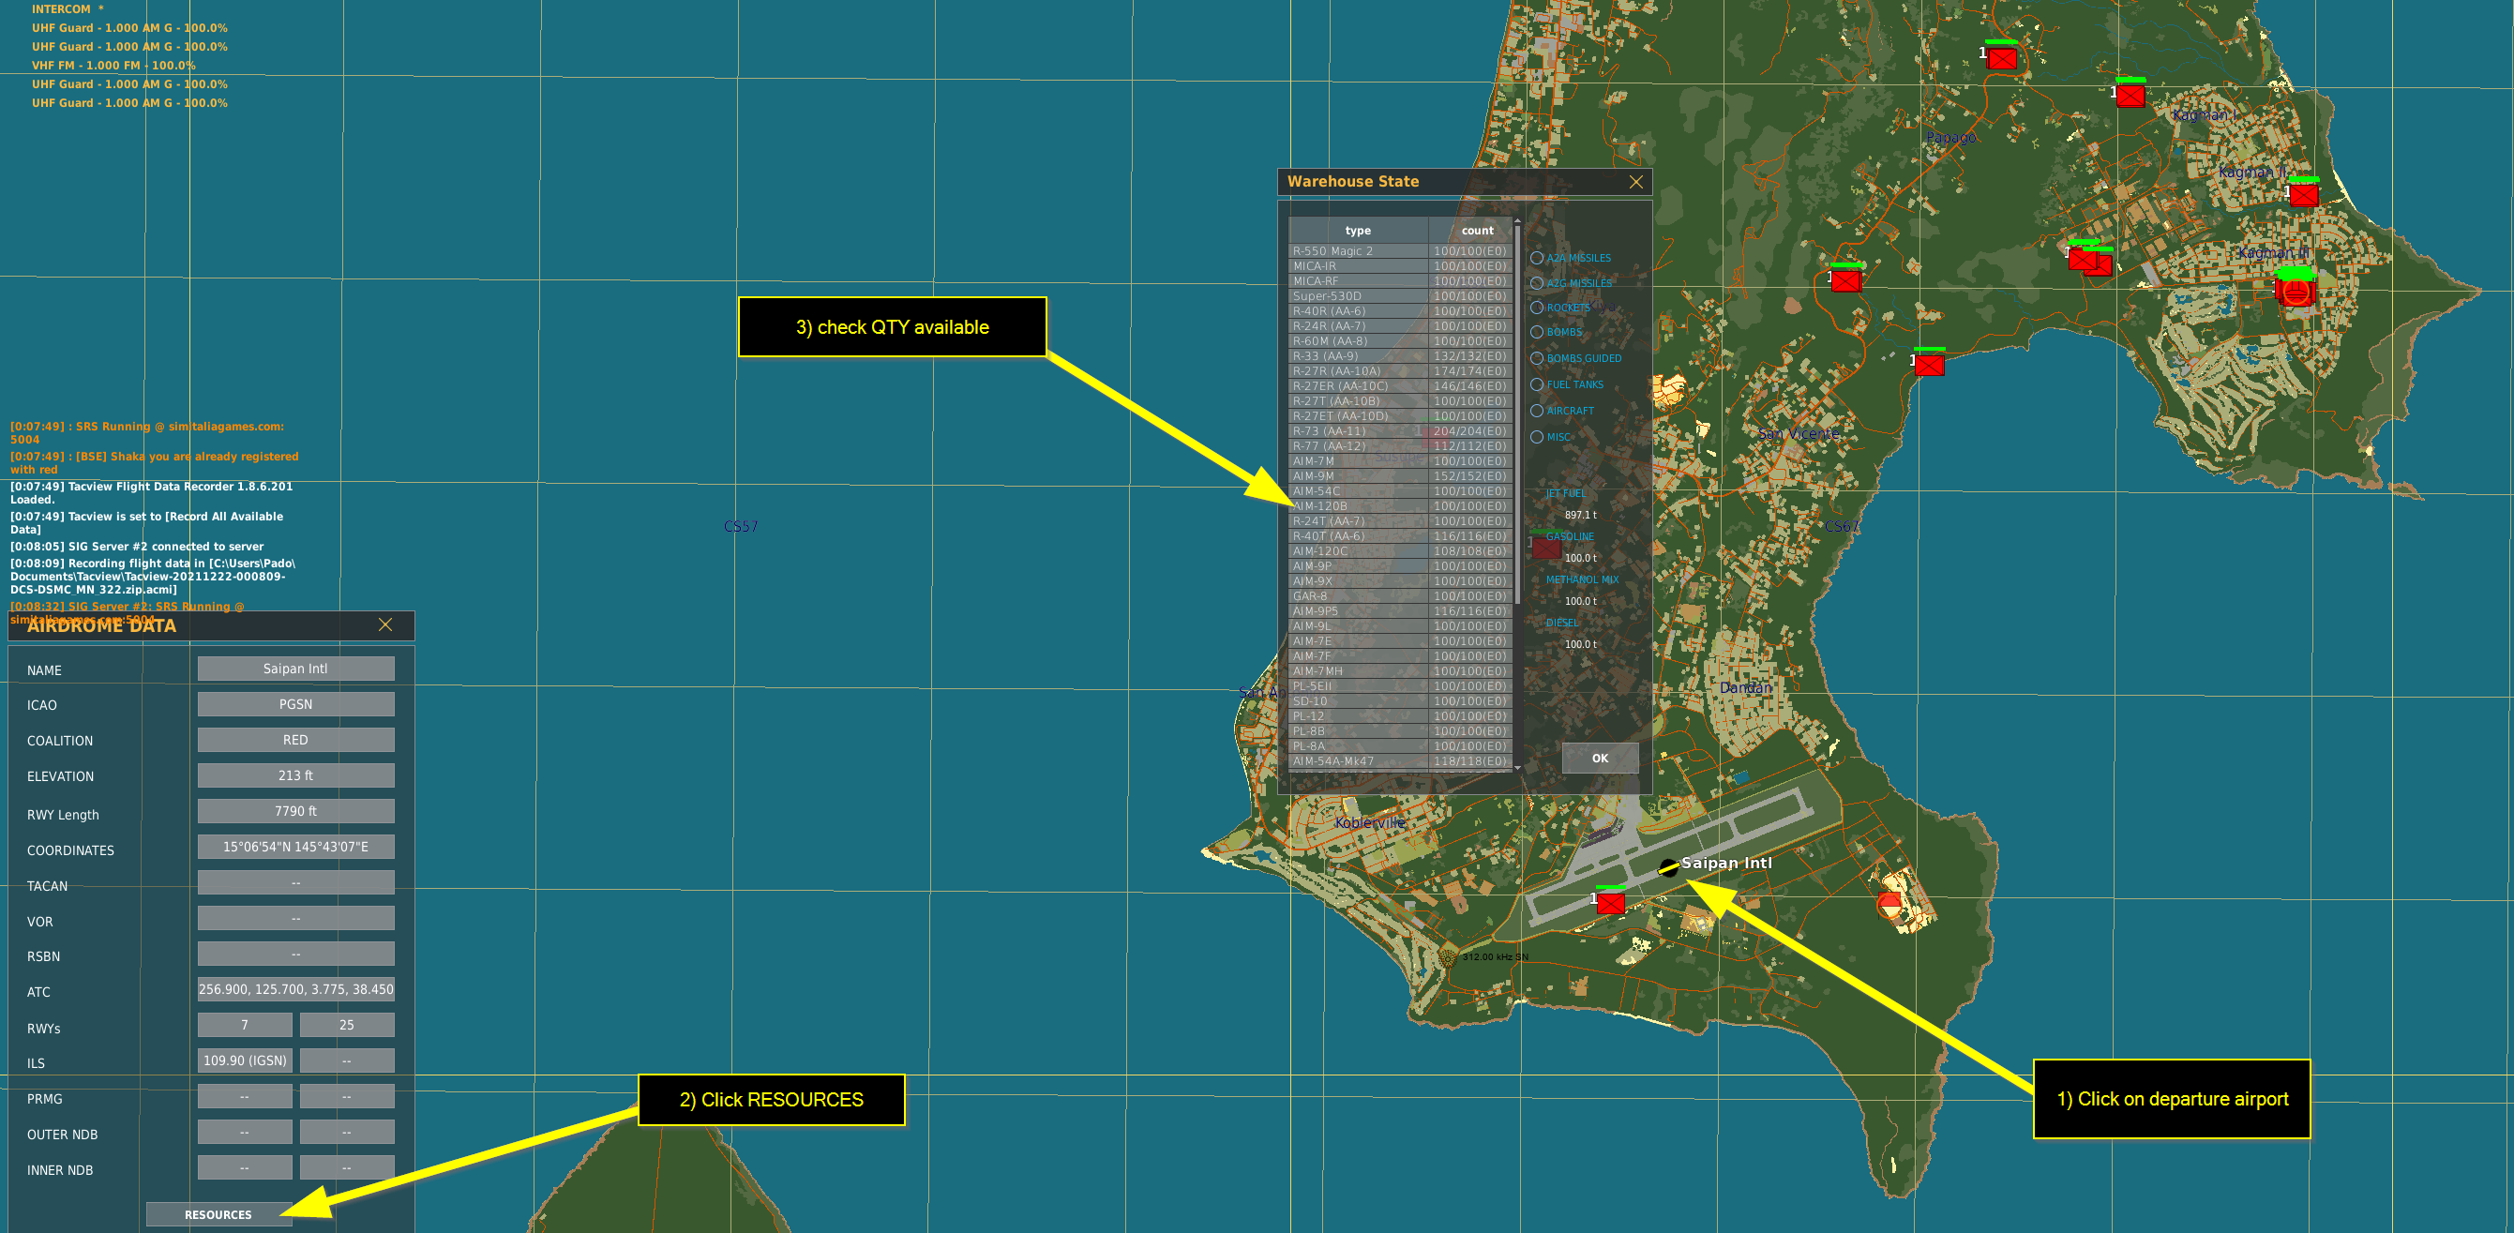Select the red circular unit marker near Kagman III
Viewport: 2514px width, 1233px height.
click(2296, 291)
